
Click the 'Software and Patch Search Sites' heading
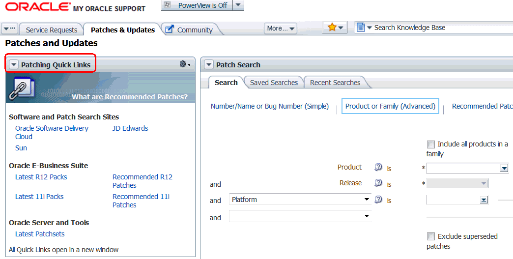[x=64, y=117]
